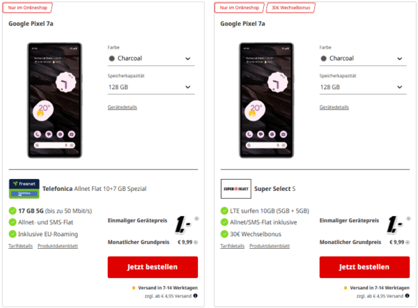
Task: Click the Super Select logo
Action: click(x=235, y=189)
